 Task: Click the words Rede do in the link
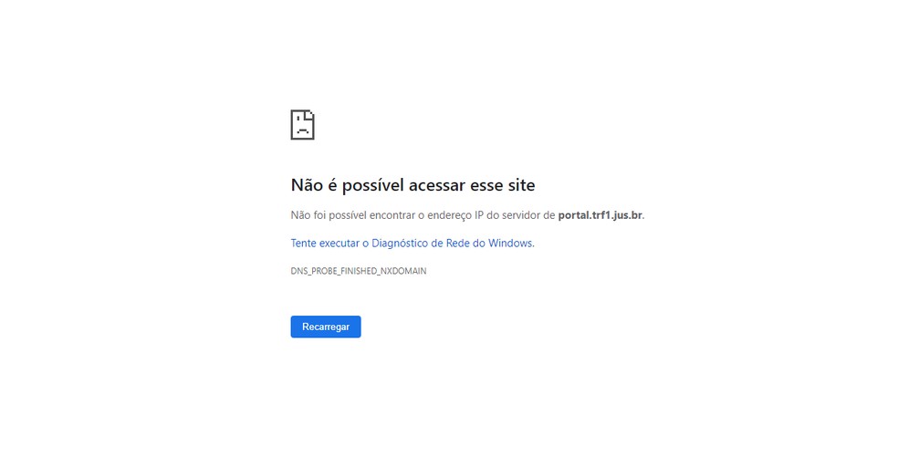click(465, 243)
